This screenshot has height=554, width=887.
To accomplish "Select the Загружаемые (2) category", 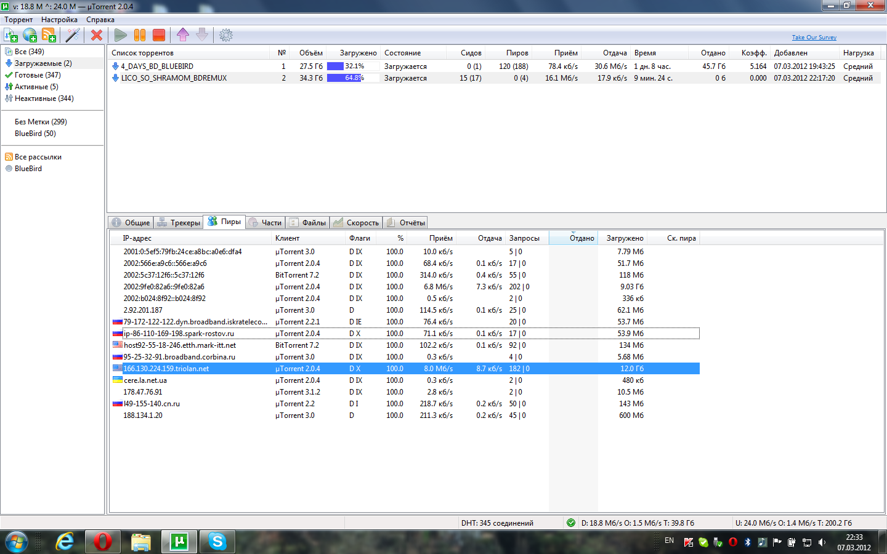I will tap(43, 63).
